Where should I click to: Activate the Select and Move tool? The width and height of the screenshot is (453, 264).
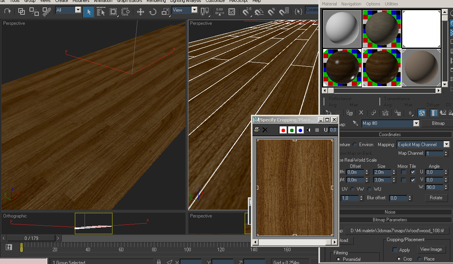point(140,12)
